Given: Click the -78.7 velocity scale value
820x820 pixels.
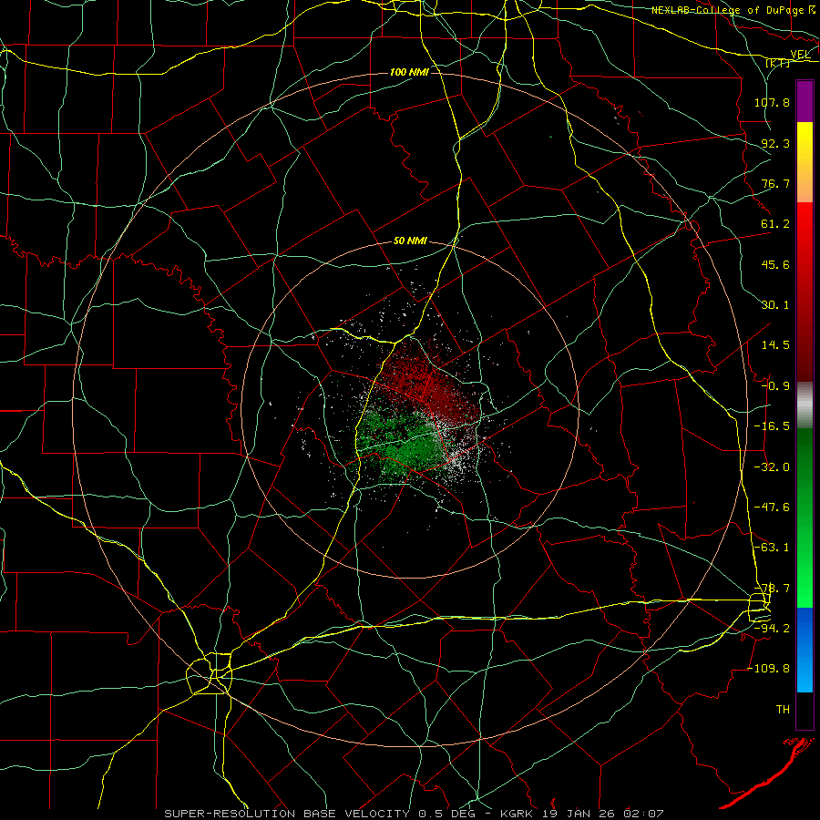Looking at the screenshot, I should point(772,589).
